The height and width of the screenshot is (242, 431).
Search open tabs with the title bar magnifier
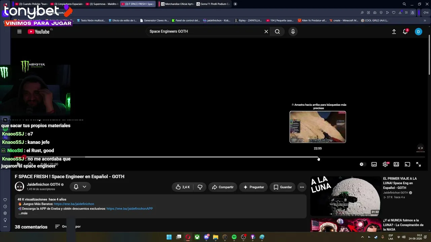tap(404, 4)
